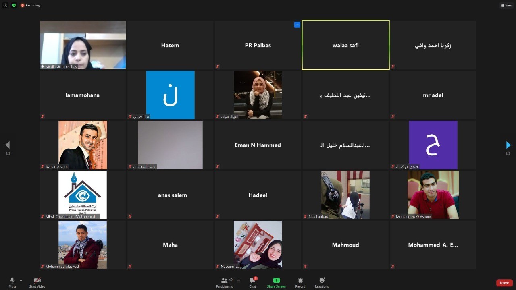Open the meeting info icon

[x=5, y=5]
